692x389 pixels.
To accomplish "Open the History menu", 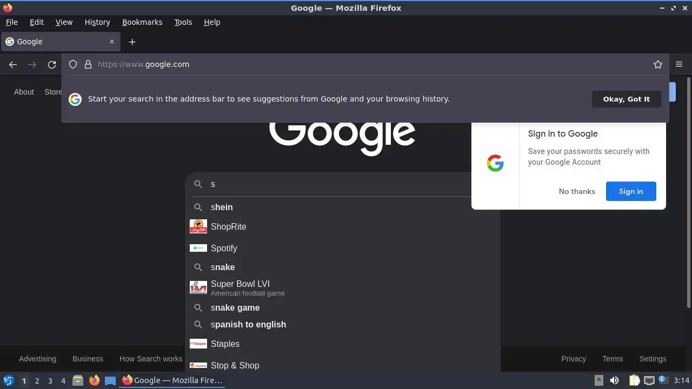I will pos(97,22).
